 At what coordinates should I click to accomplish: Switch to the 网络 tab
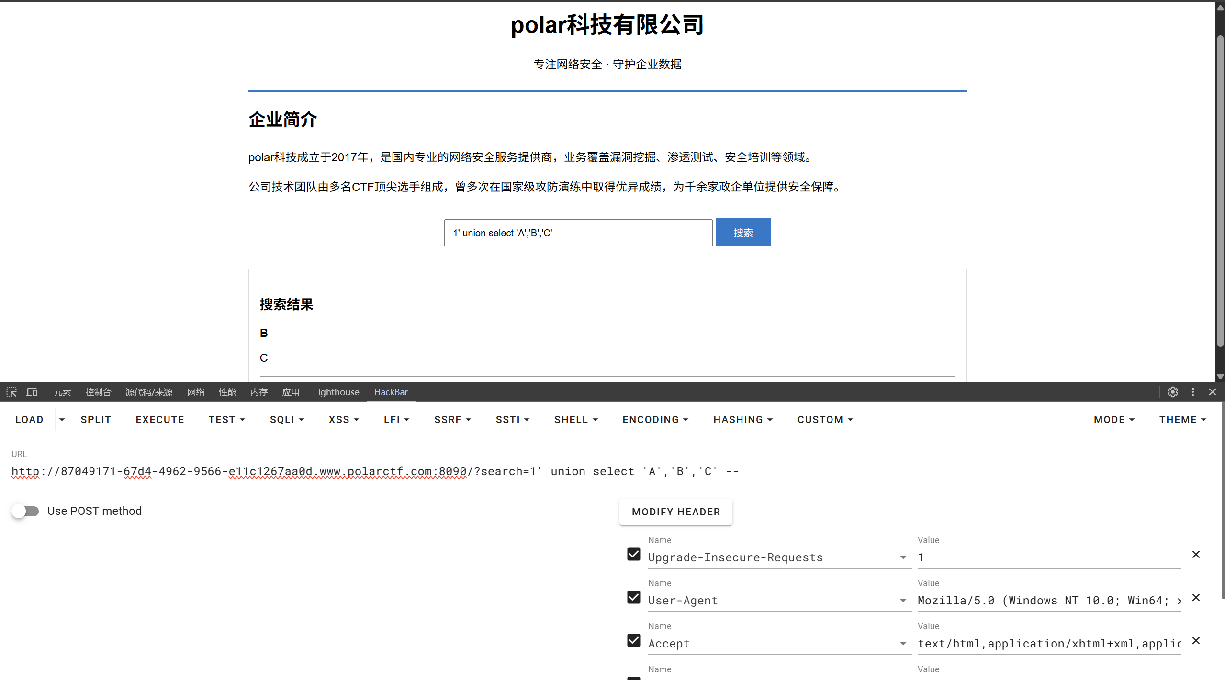pyautogui.click(x=196, y=392)
